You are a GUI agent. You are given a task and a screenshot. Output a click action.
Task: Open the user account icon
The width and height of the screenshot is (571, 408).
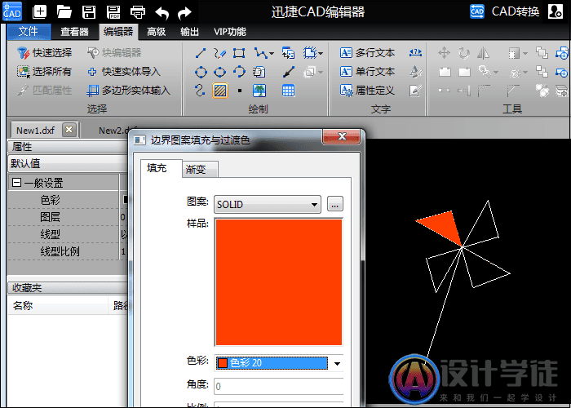555,11
